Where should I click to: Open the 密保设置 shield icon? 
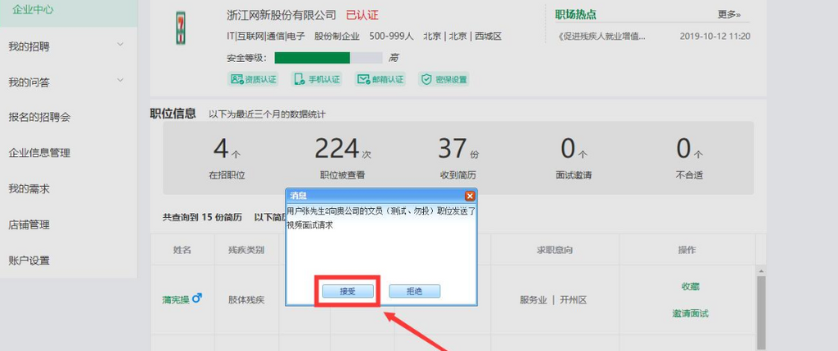pos(426,79)
